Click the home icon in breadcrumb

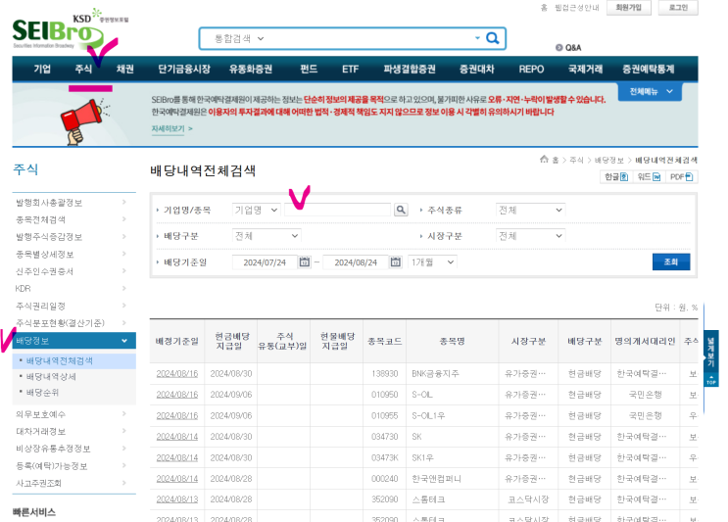[x=544, y=160]
